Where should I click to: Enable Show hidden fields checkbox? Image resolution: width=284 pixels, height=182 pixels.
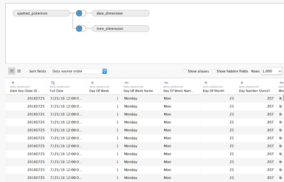pyautogui.click(x=214, y=71)
